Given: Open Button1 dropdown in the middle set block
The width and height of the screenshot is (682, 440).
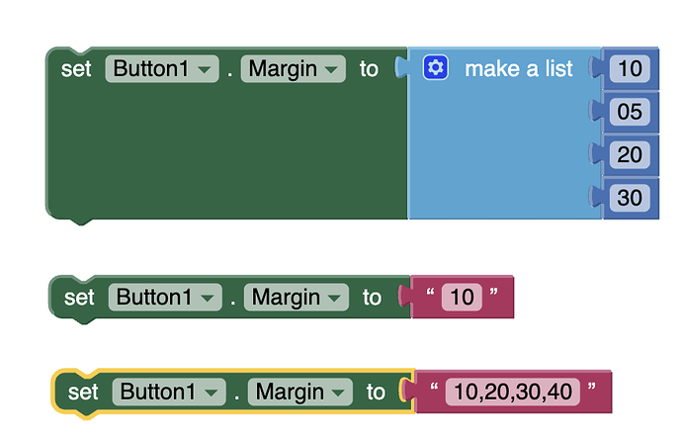Looking at the screenshot, I should click(x=165, y=298).
